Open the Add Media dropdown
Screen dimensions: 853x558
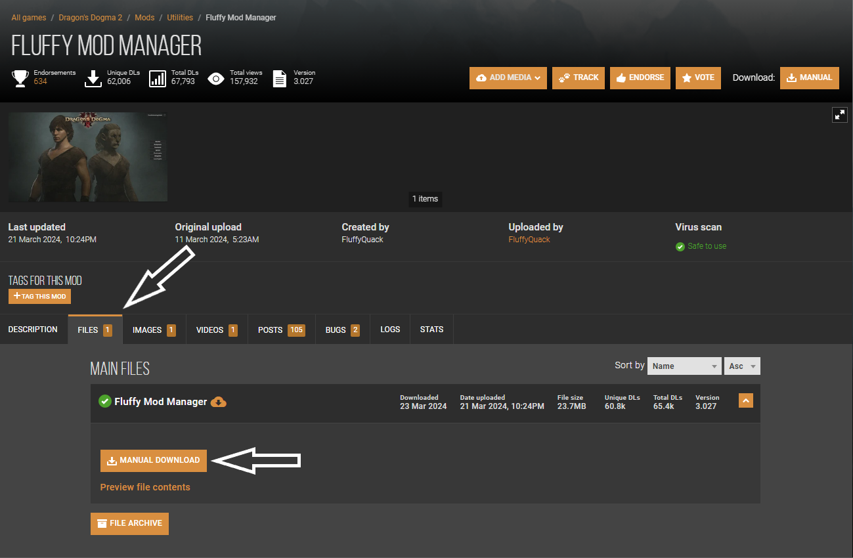(x=508, y=77)
